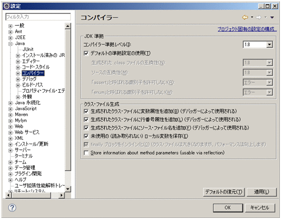Image resolution: width=282 pixels, height=220 pixels.
Task: Toggle デフォルトの準拠設定の使用 checkbox
Action: [86, 53]
